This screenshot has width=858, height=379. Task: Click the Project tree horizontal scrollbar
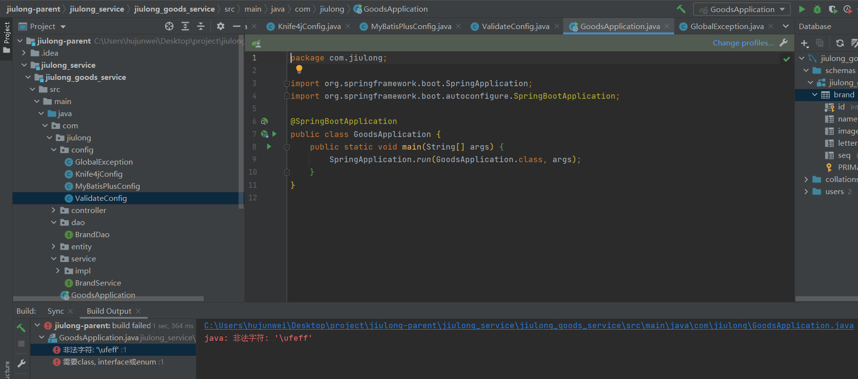click(108, 299)
